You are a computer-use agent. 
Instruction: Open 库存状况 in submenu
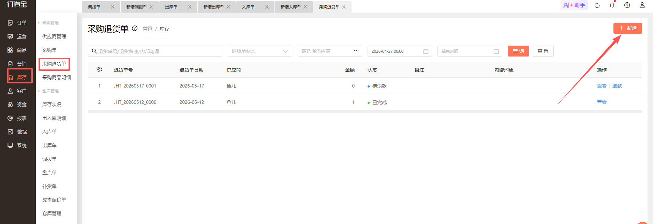pos(52,105)
